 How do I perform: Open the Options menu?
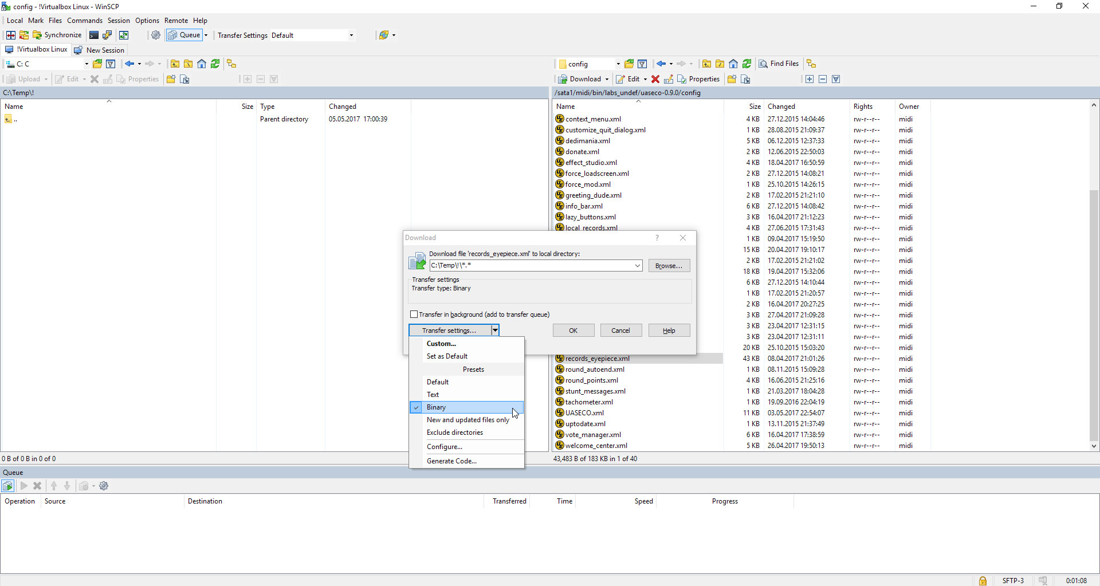click(x=147, y=21)
